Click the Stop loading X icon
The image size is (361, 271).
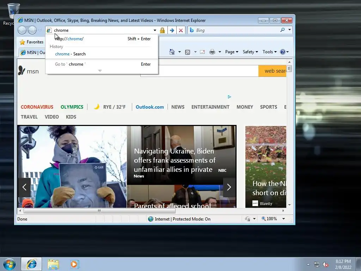point(181,30)
